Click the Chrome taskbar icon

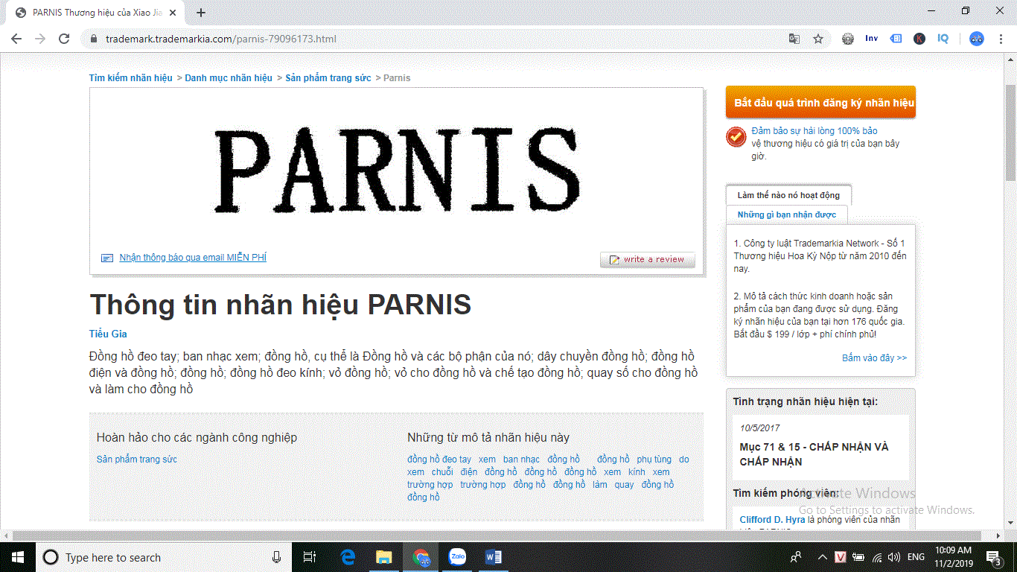[421, 557]
